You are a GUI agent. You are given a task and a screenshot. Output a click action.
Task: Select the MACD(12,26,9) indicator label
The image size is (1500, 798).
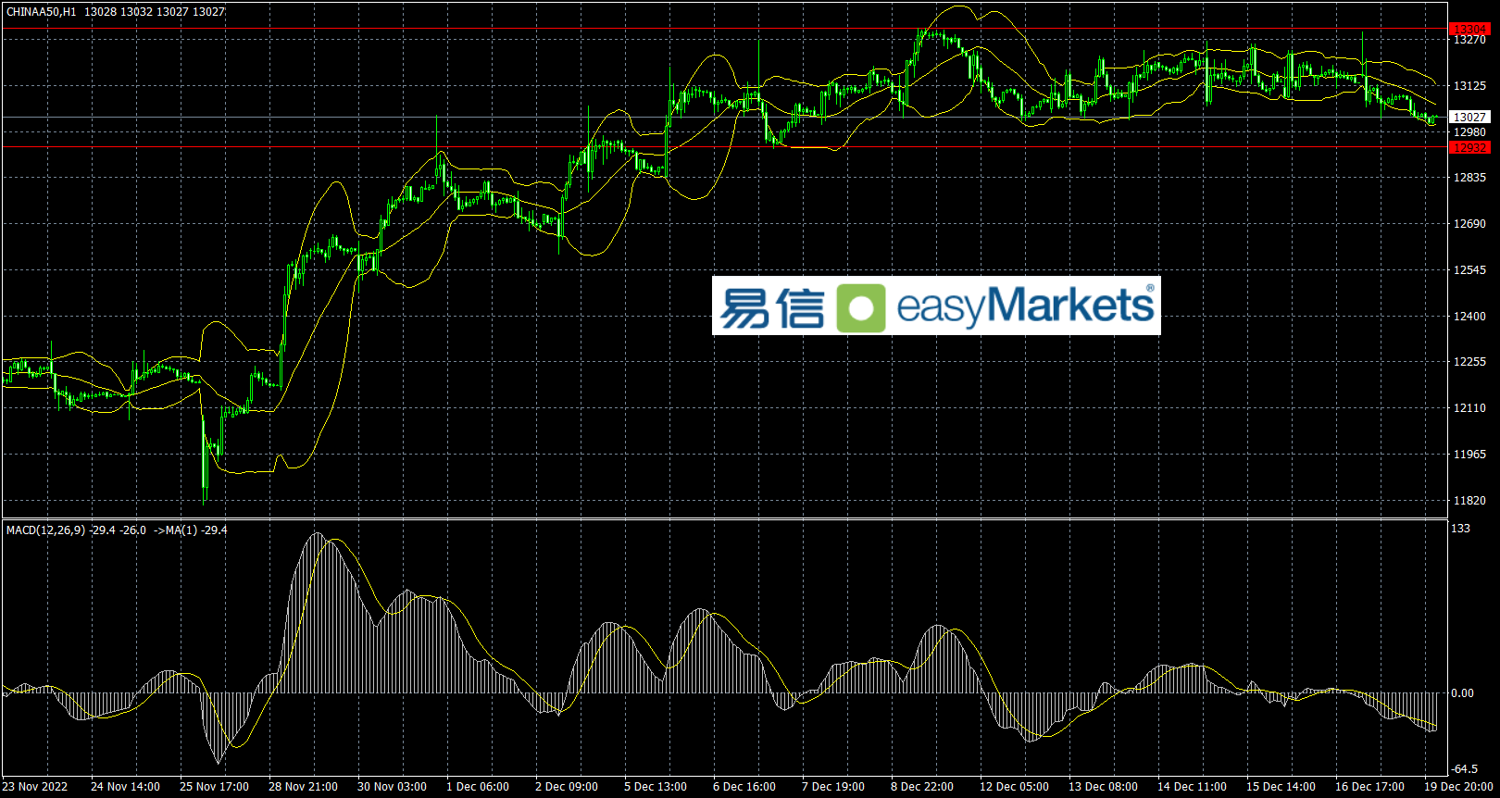(x=46, y=530)
